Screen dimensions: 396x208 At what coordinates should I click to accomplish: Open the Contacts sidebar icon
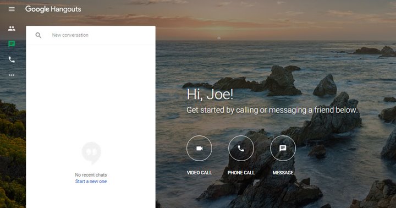click(x=12, y=29)
